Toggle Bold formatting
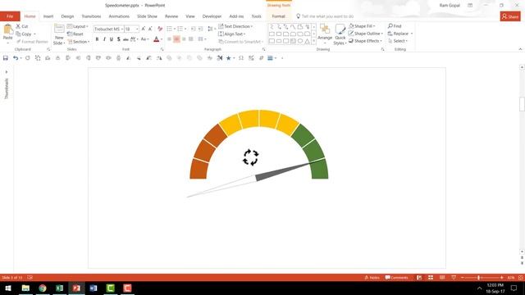 (97, 39)
